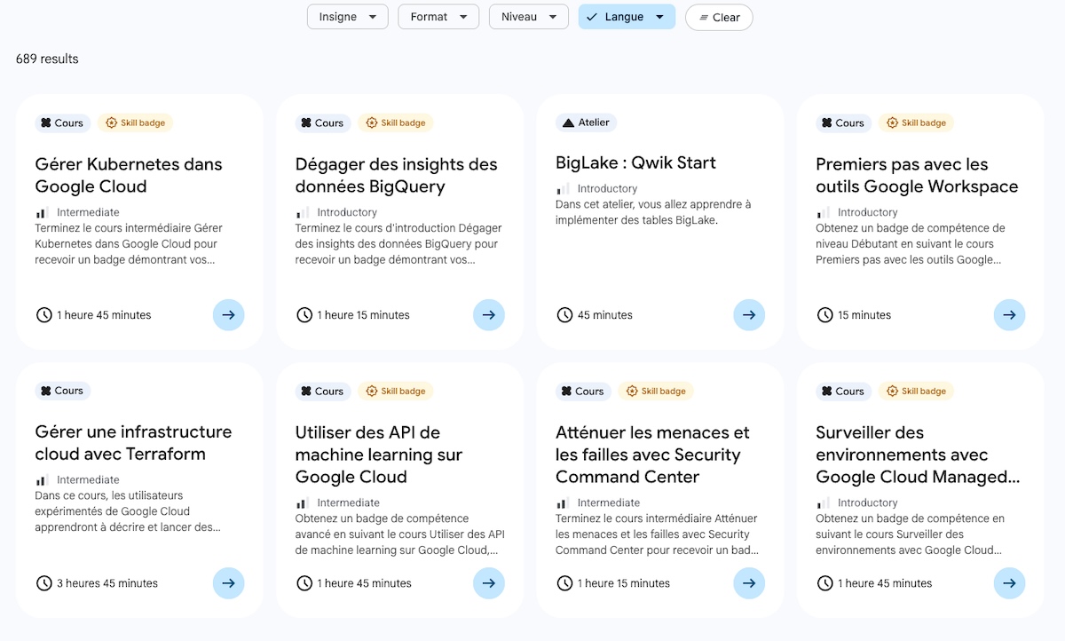Toggle the selected Langue filter chip

coord(627,17)
